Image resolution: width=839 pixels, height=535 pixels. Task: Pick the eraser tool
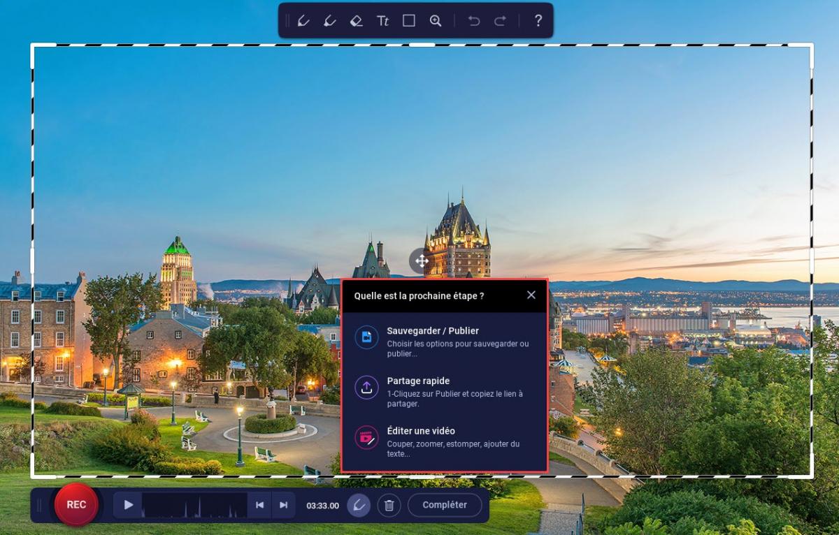pyautogui.click(x=356, y=21)
